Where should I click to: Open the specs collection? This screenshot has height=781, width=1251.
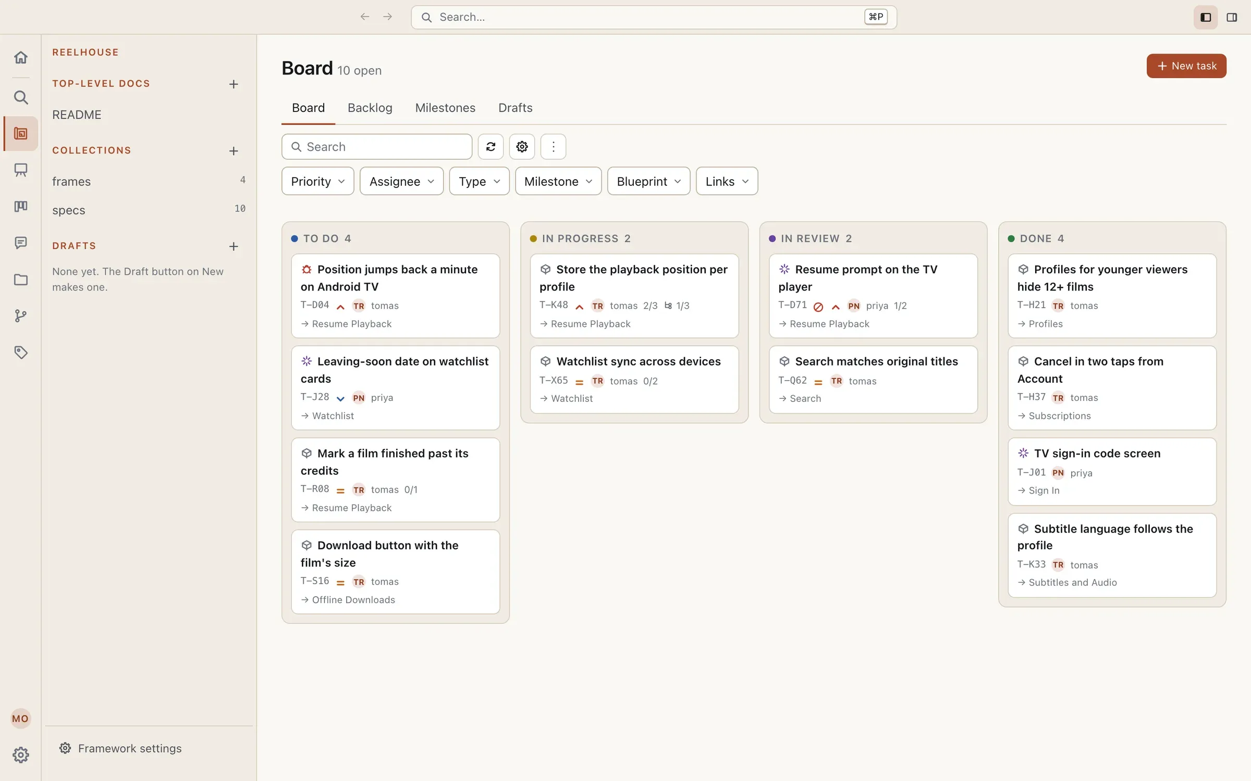(x=149, y=210)
